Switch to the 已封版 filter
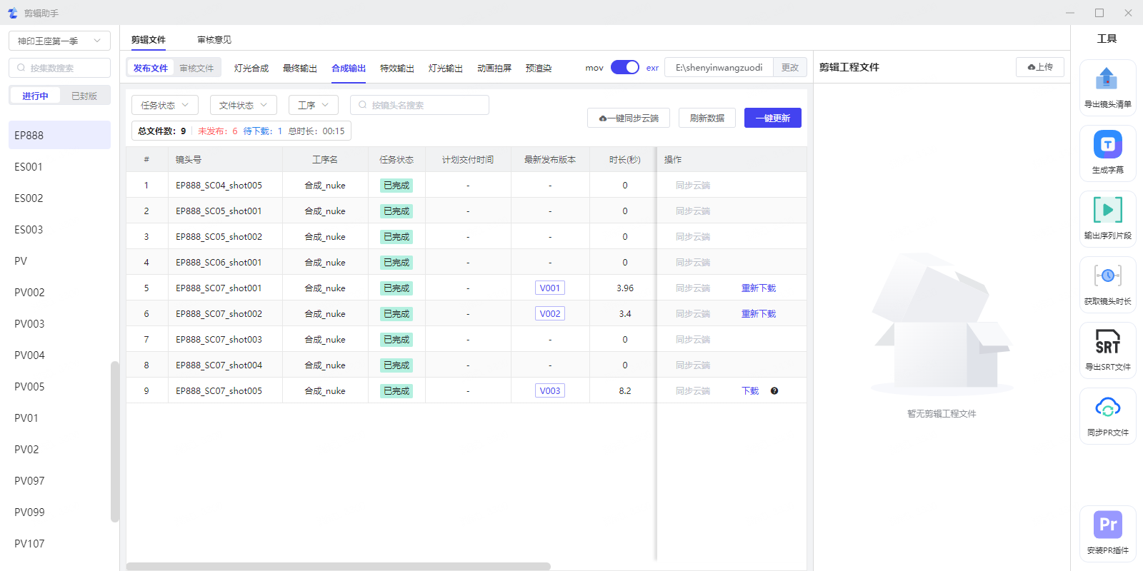Image resolution: width=1143 pixels, height=571 pixels. 84,96
